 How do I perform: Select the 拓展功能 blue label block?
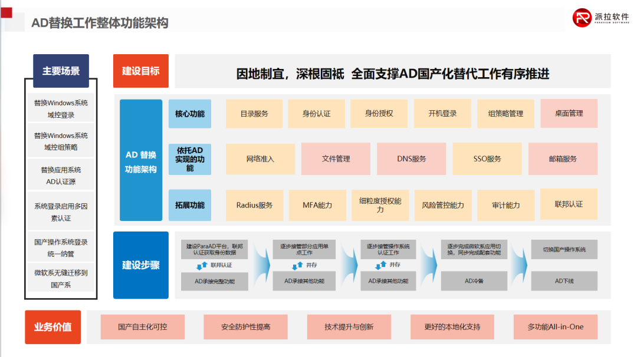(x=190, y=205)
